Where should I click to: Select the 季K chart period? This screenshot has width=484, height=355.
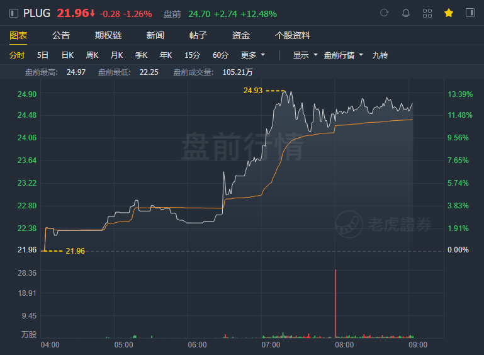coord(141,55)
